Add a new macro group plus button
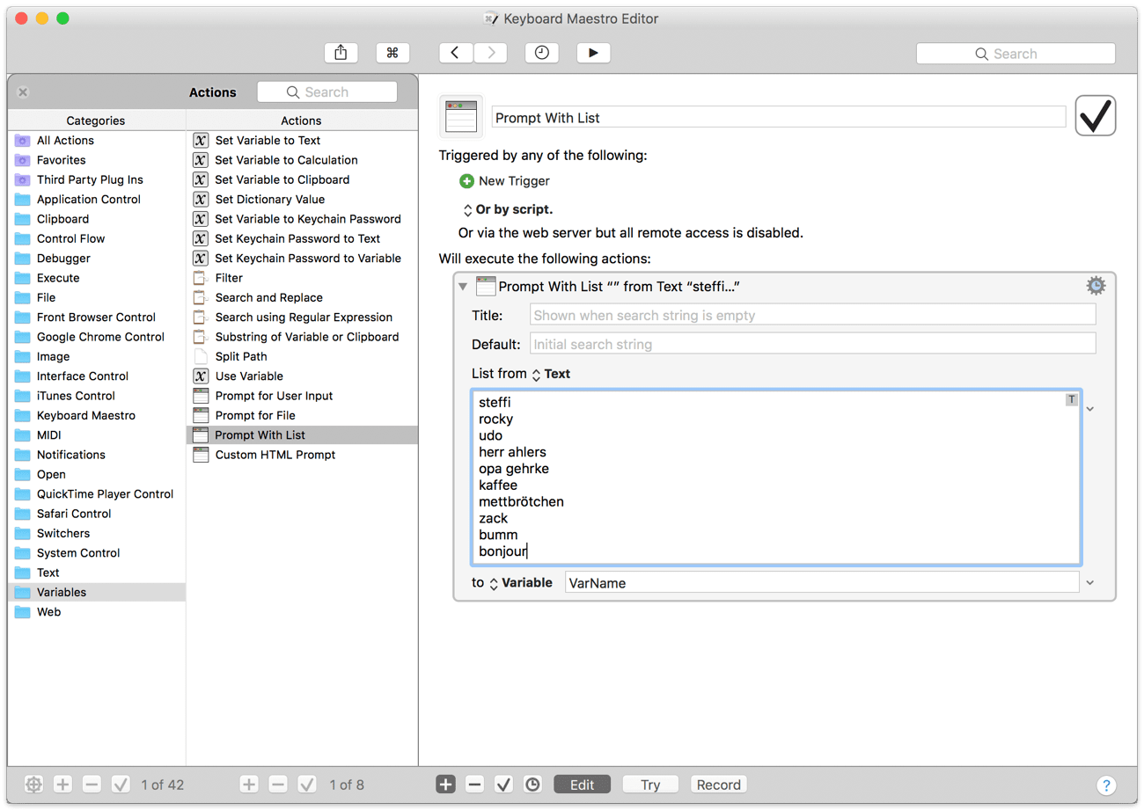 tap(62, 784)
